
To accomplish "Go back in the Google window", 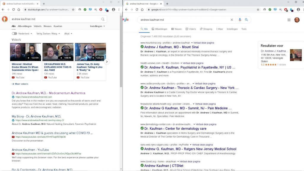I will [126, 9].
